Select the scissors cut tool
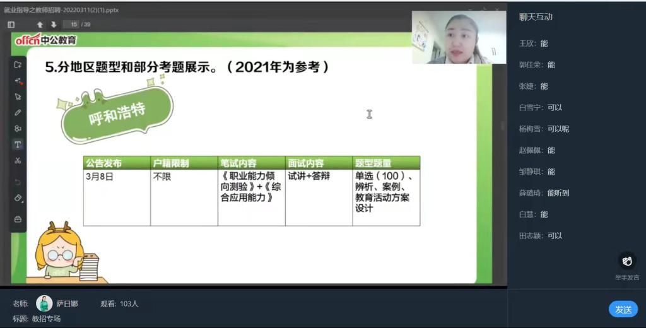Viewport: 646px width, 328px height. pyautogui.click(x=18, y=161)
